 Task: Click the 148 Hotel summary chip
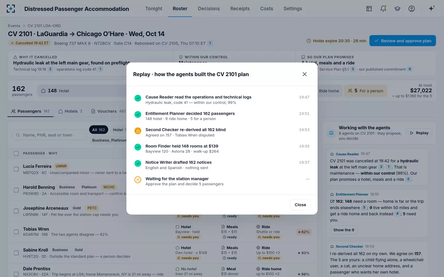(x=82, y=91)
